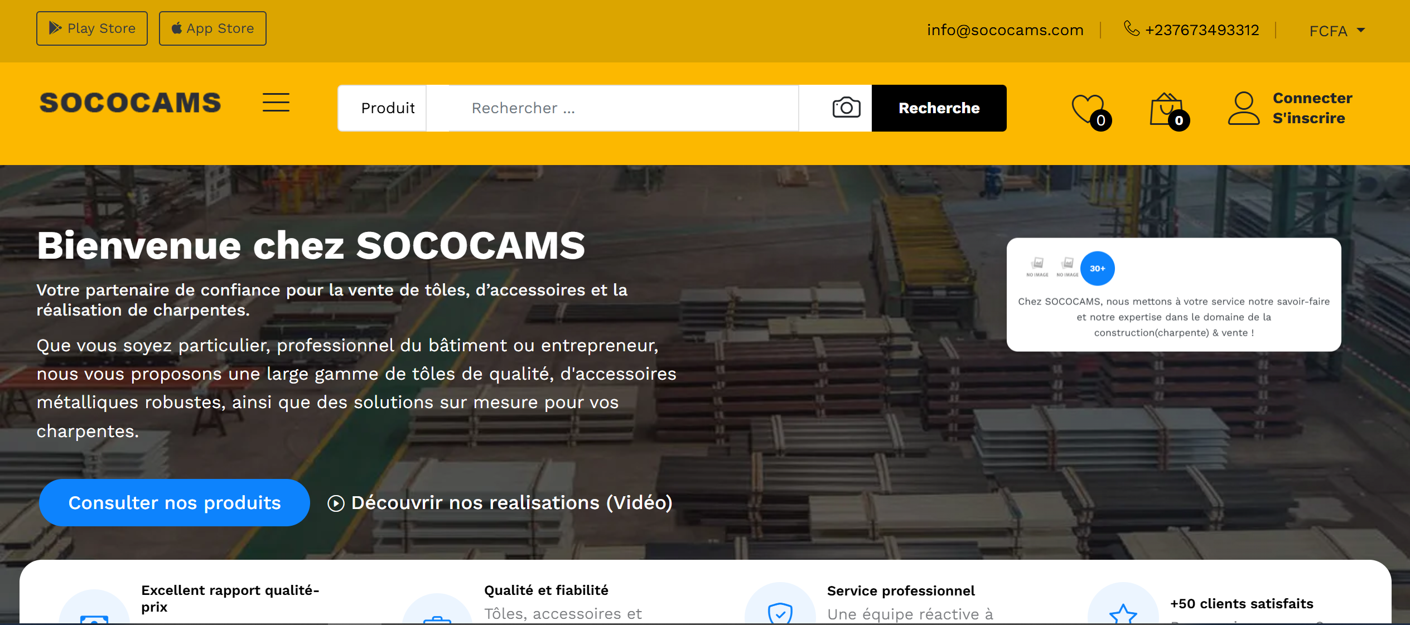
Task: Click Consulter nos produits button
Action: coord(174,502)
